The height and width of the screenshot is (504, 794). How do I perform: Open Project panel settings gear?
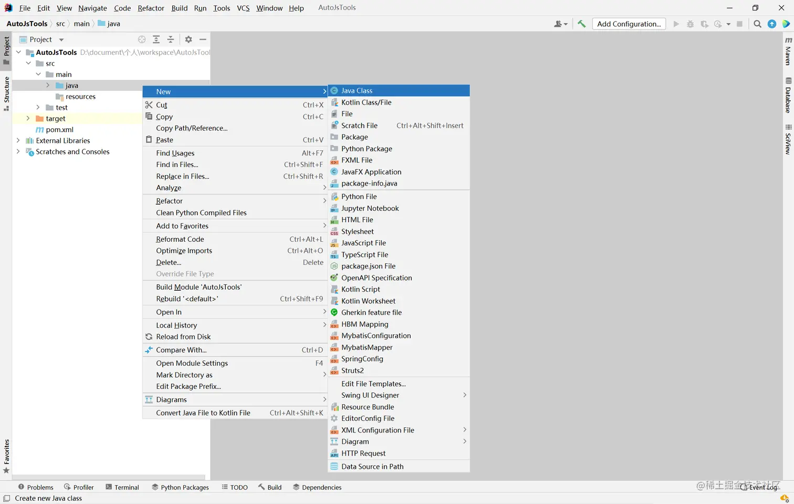(x=189, y=39)
